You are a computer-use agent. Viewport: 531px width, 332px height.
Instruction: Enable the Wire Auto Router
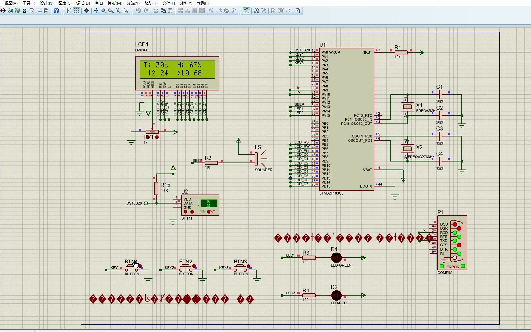click(x=246, y=11)
